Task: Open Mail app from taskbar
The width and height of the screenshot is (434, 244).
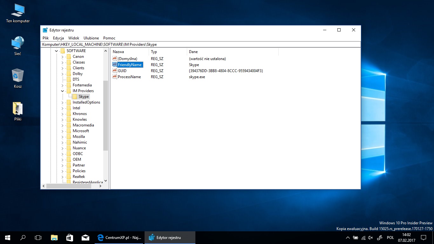Action: click(x=85, y=238)
